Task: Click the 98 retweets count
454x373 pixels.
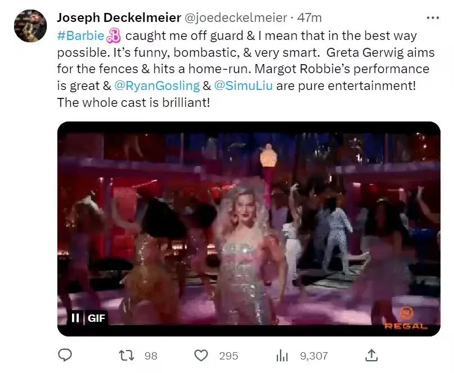Action: (150, 356)
